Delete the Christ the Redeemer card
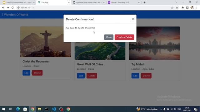200x112 pixels. click(x=37, y=73)
